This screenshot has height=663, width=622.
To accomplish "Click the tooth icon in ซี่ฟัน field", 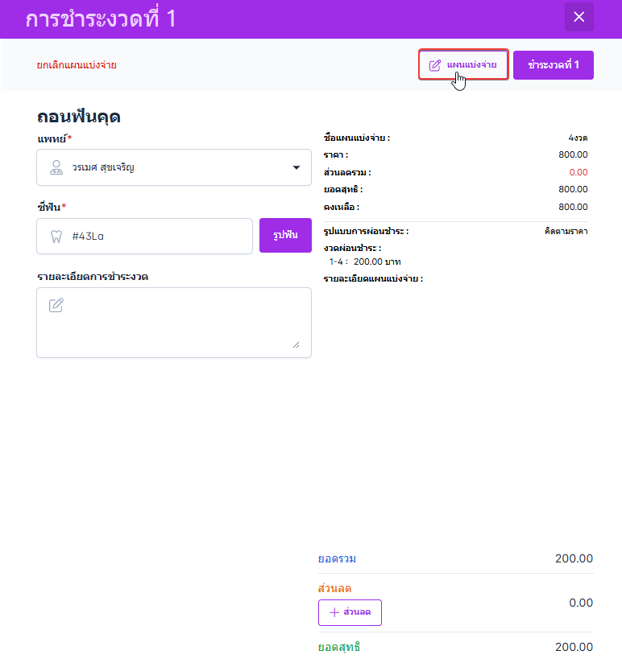I will 56,237.
